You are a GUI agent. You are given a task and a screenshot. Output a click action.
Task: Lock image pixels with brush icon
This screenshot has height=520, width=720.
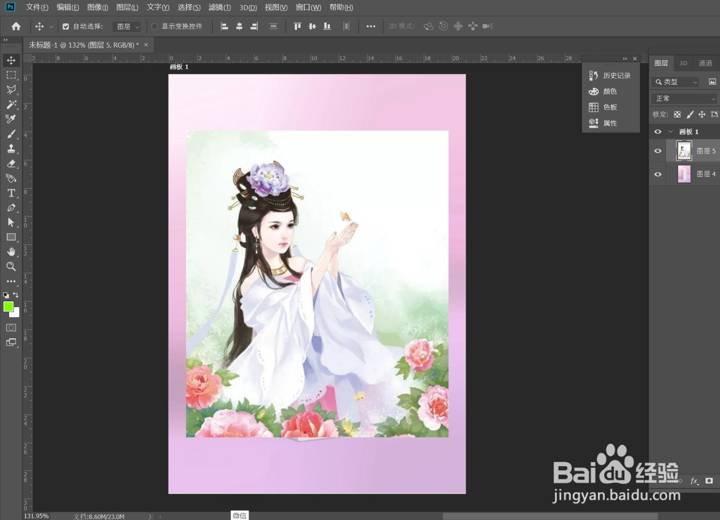[x=690, y=114]
